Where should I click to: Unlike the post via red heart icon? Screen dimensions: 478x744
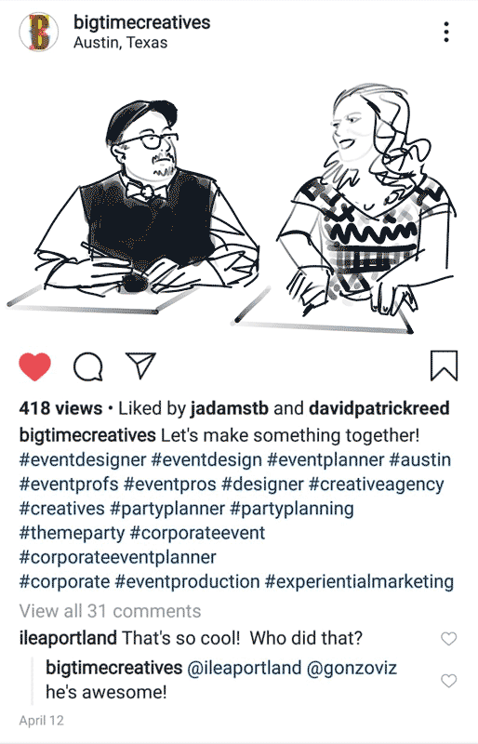[x=34, y=366]
